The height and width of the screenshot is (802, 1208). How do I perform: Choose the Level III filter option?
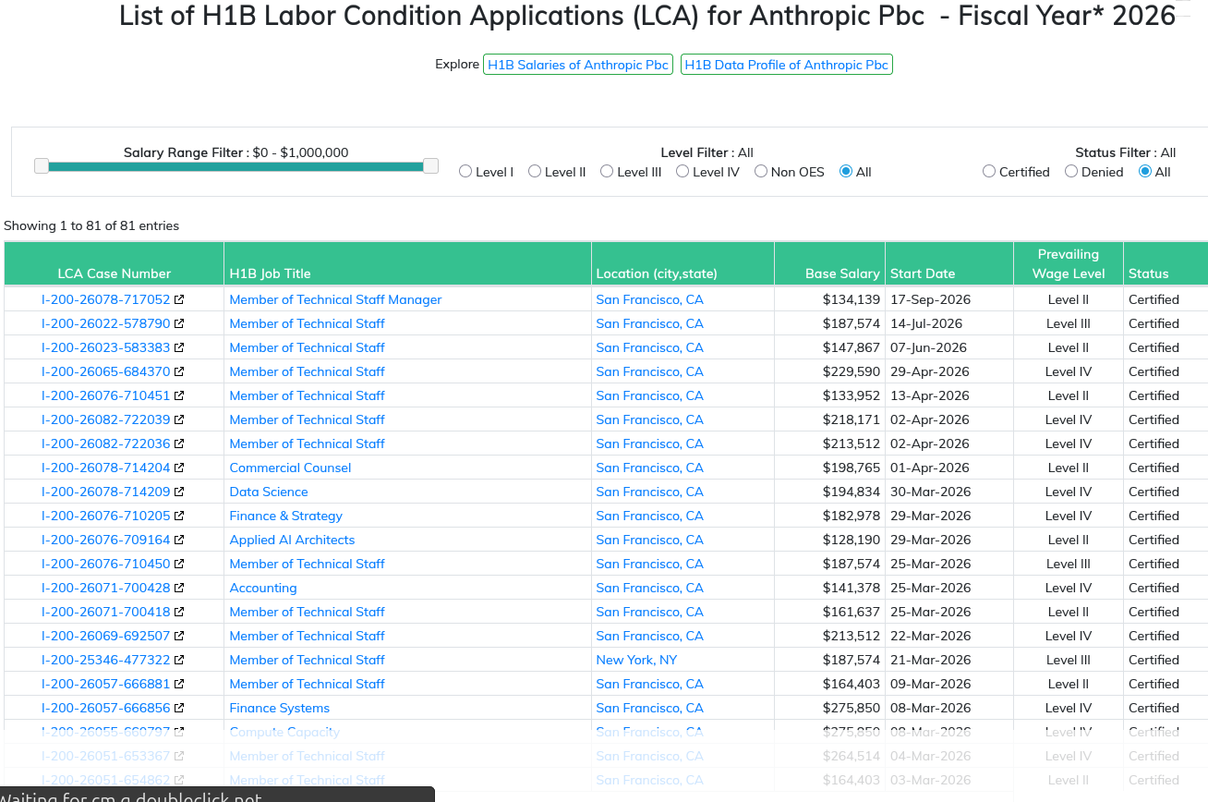point(607,171)
